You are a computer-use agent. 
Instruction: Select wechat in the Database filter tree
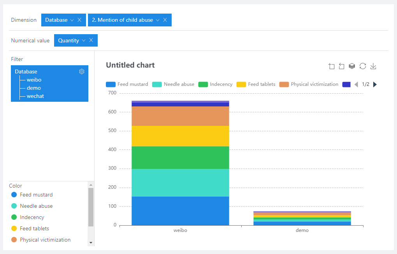(35, 96)
